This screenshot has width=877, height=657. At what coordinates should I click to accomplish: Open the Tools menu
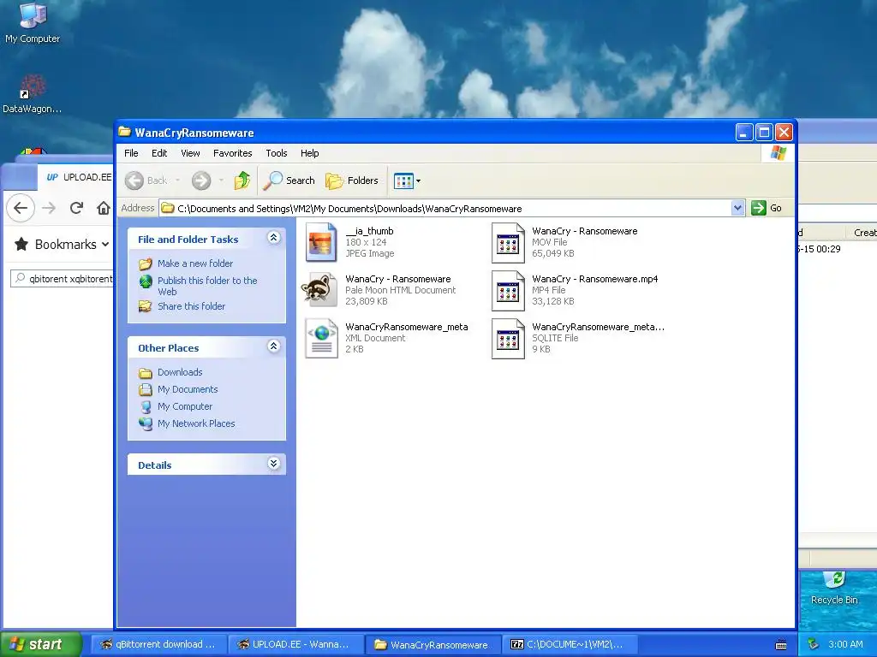click(277, 153)
